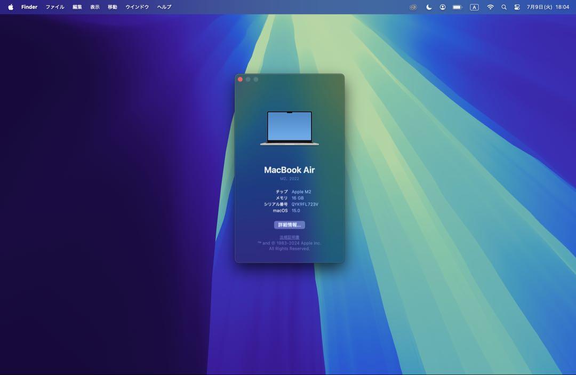Open the Finder application menu
The height and width of the screenshot is (375, 576).
coord(29,7)
